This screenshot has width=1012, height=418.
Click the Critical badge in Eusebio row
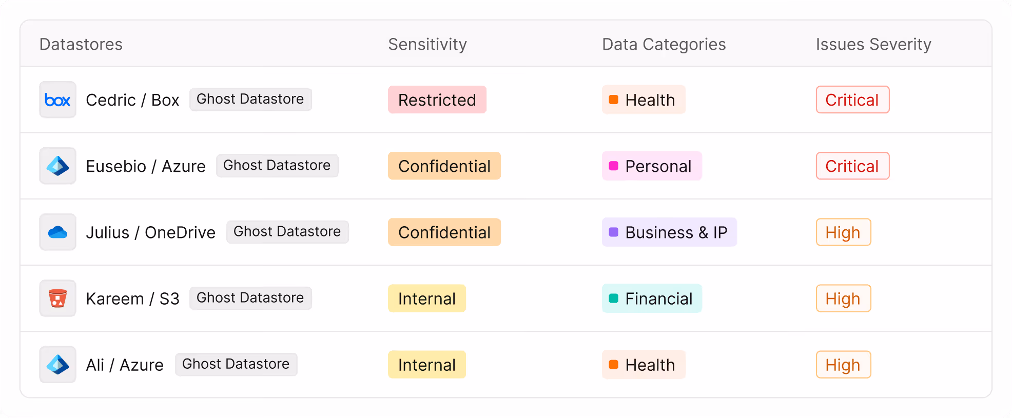pyautogui.click(x=852, y=166)
